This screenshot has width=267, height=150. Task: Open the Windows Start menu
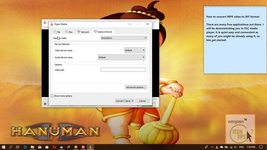point(3,147)
